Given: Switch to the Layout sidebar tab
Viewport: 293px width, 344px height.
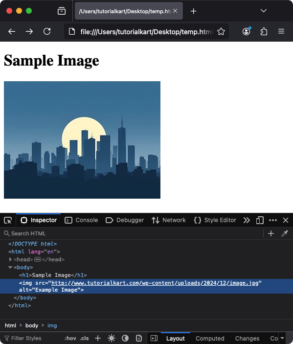Looking at the screenshot, I should click(176, 339).
